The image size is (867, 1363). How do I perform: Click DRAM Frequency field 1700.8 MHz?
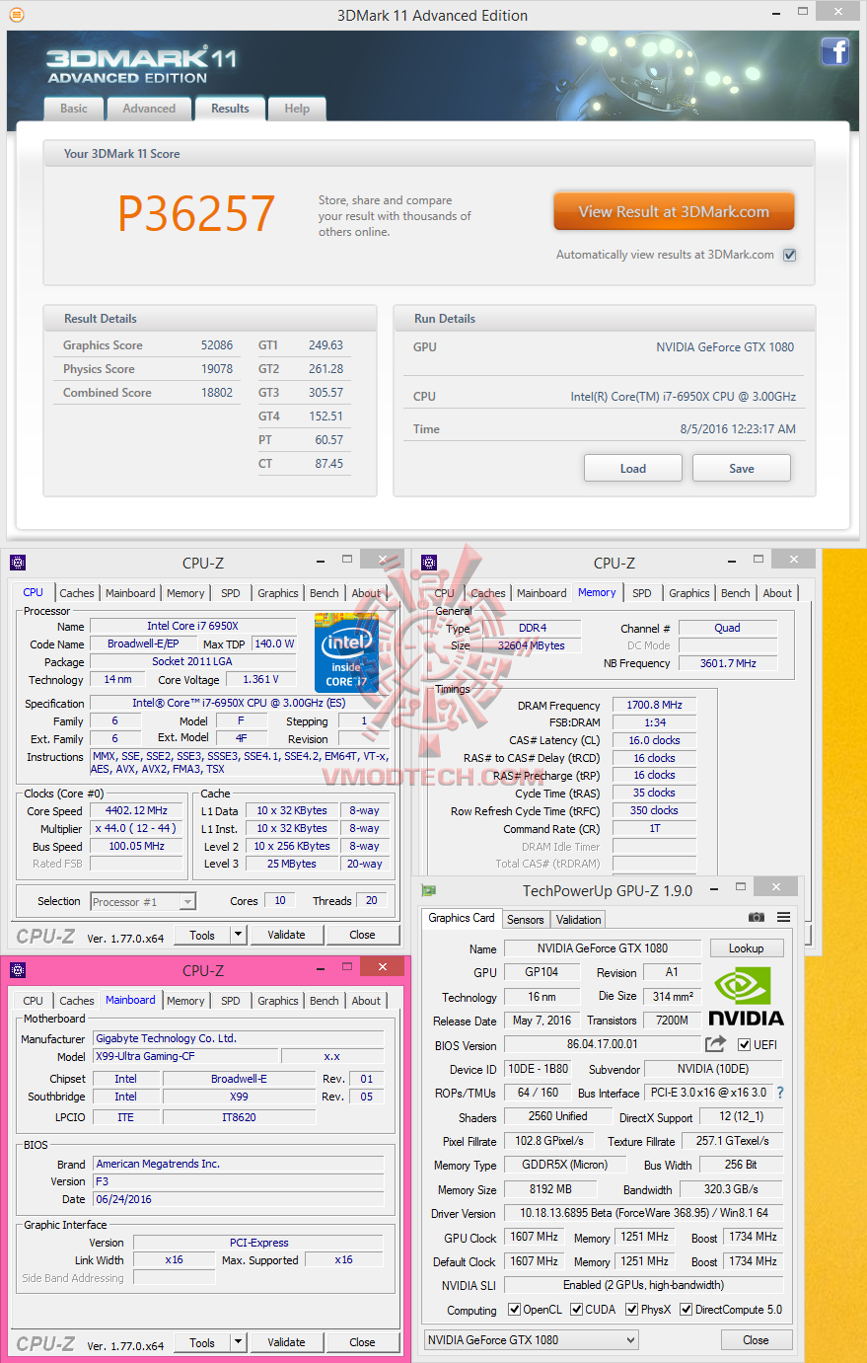tap(655, 705)
